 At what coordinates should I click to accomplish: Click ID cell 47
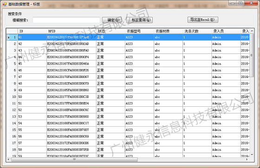pos(32,77)
